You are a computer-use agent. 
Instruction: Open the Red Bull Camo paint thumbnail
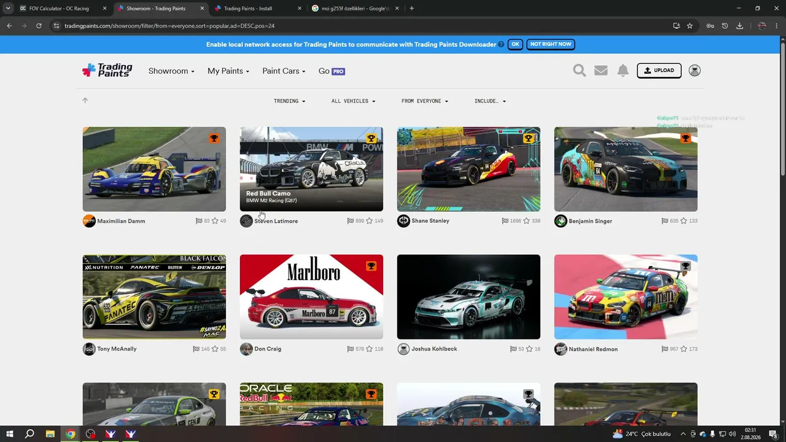(x=311, y=169)
